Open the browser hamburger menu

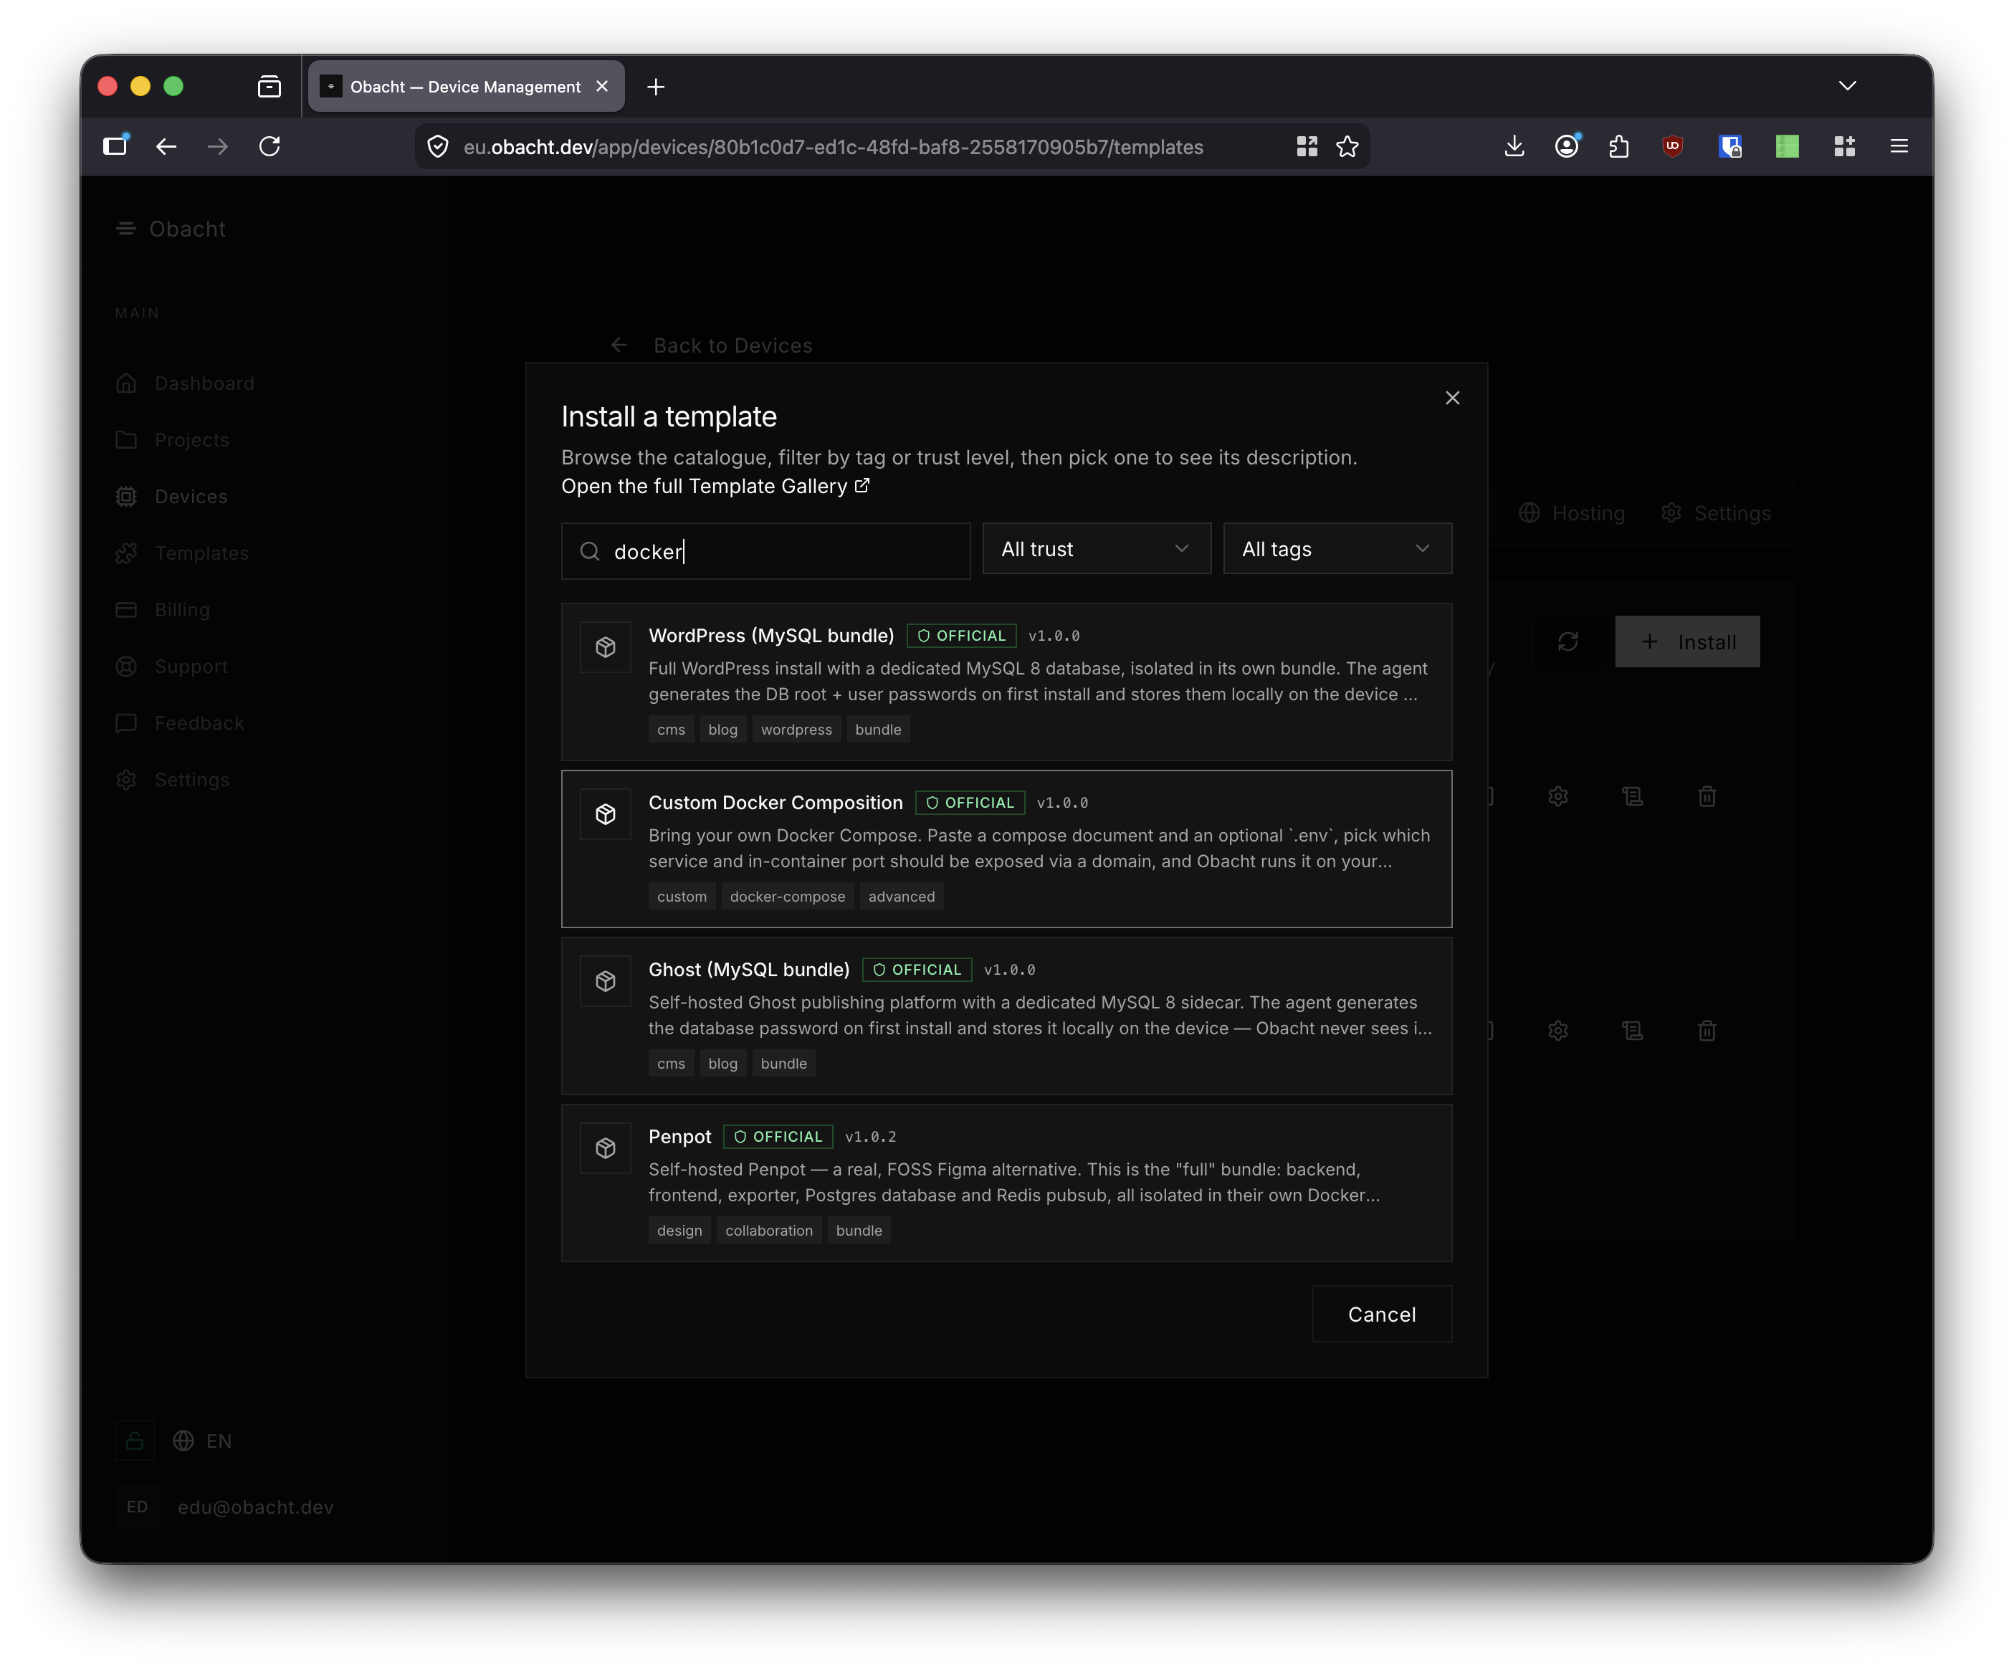coord(1899,145)
